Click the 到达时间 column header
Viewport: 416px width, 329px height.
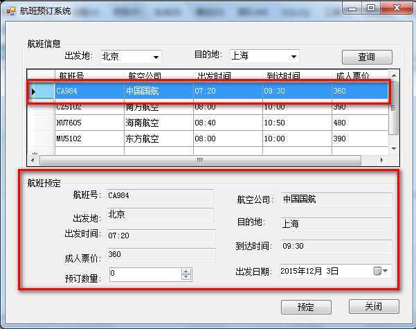pos(297,76)
